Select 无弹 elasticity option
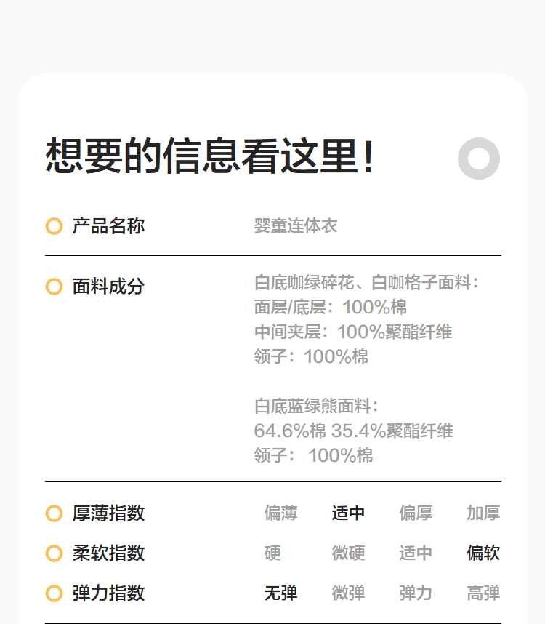545x624 pixels. [280, 593]
